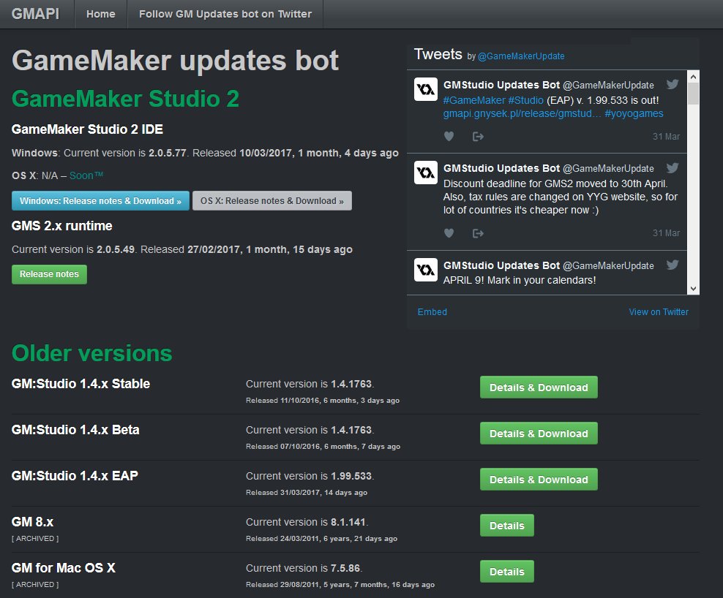This screenshot has width=723, height=598.
Task: Open the GMAPI brand link
Action: point(36,14)
